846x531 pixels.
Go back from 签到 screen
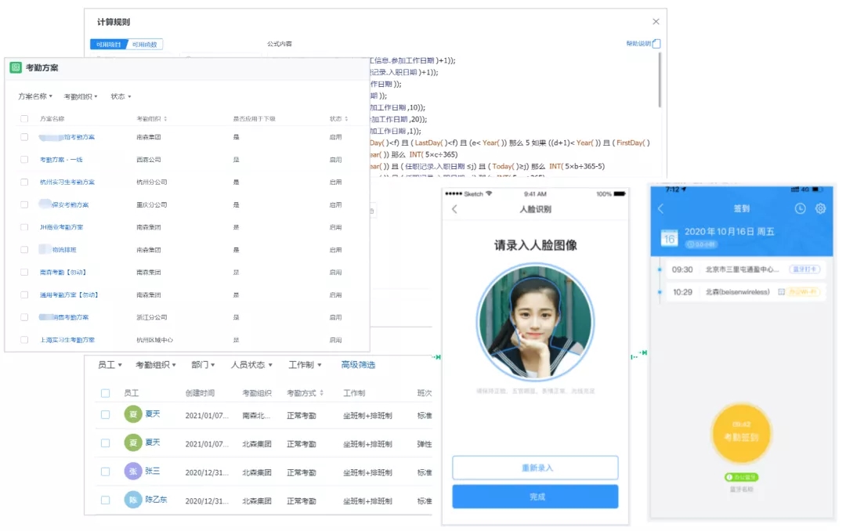tap(660, 208)
